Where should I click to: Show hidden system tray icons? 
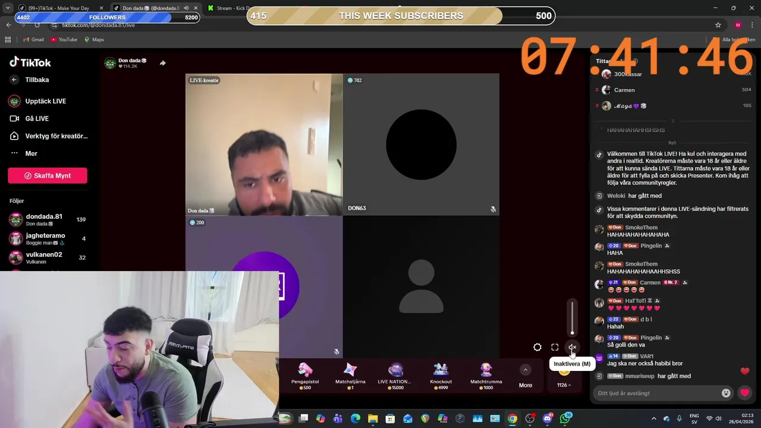coord(653,418)
